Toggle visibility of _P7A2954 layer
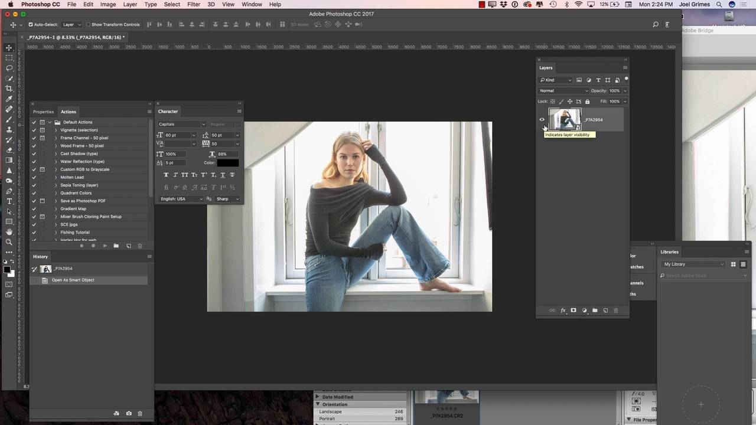Screen dimensions: 756x425 (542, 120)
